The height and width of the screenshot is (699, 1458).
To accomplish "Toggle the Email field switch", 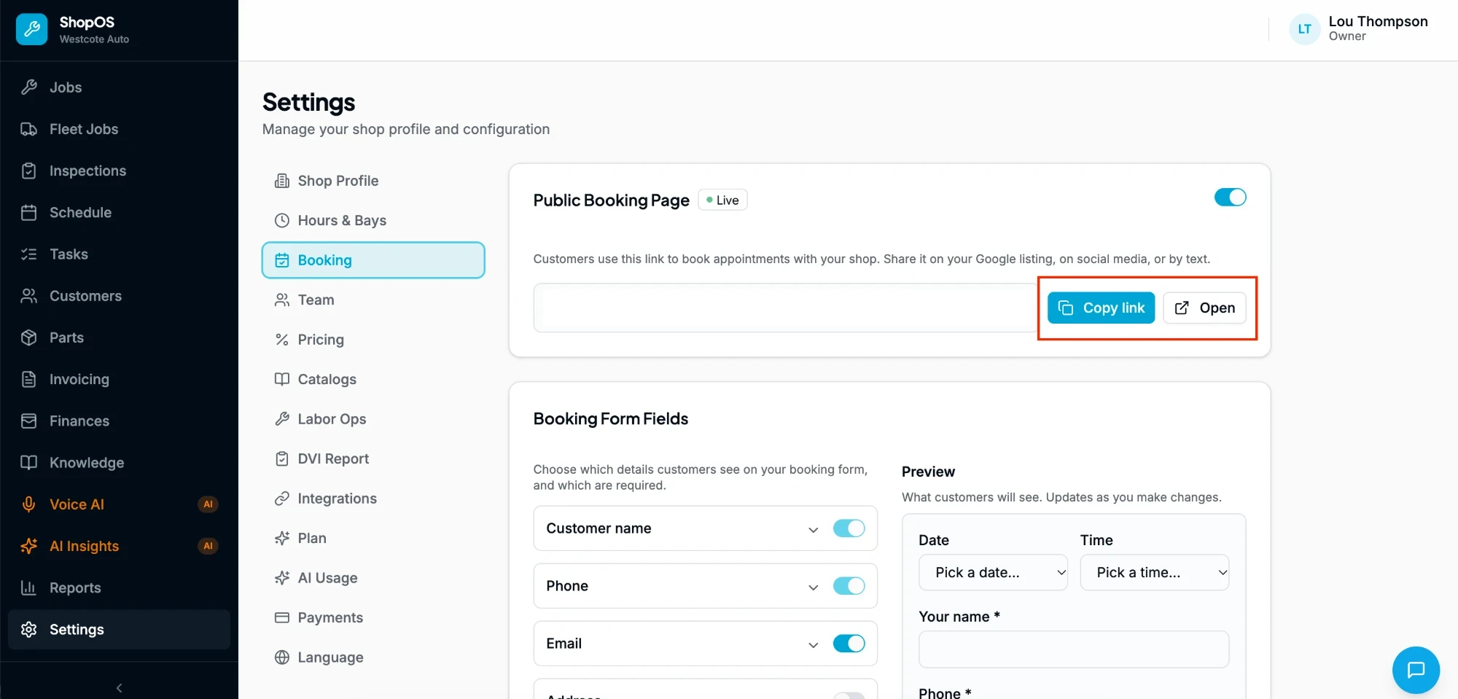I will (x=849, y=644).
